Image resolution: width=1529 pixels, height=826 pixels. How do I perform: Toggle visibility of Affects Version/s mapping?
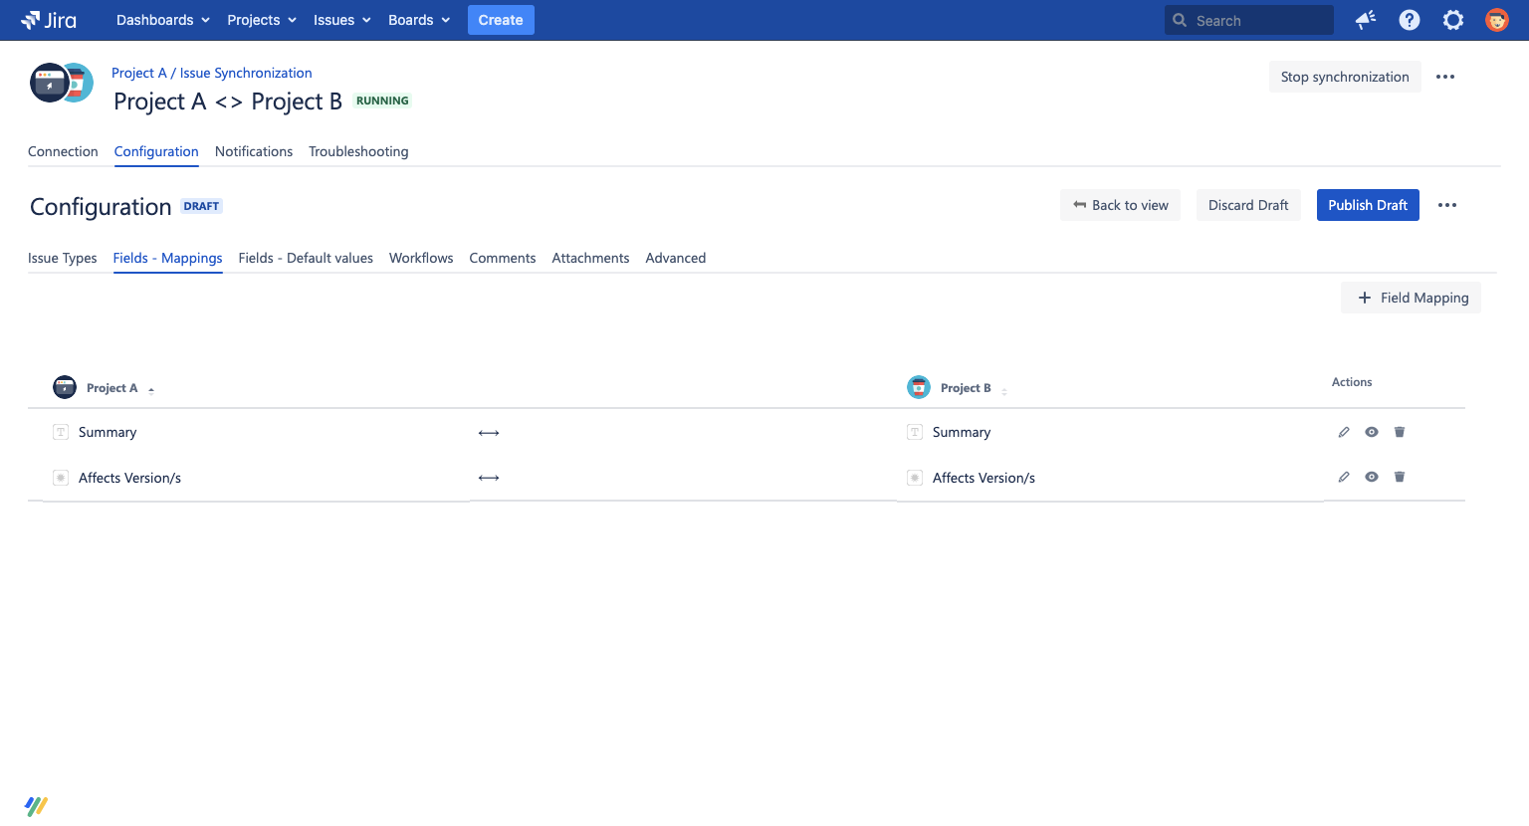(1372, 477)
